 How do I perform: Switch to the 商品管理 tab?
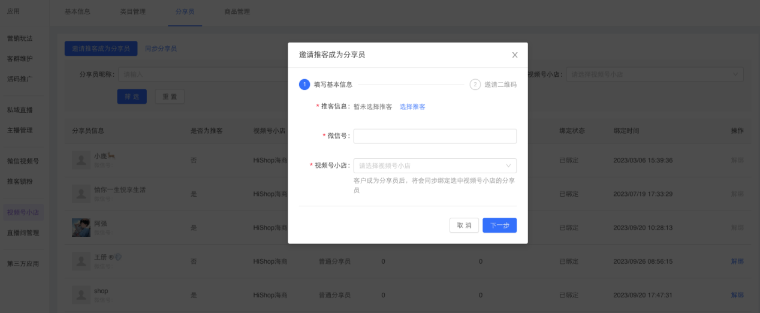point(237,12)
